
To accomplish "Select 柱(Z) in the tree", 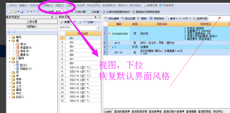I will [22, 65].
